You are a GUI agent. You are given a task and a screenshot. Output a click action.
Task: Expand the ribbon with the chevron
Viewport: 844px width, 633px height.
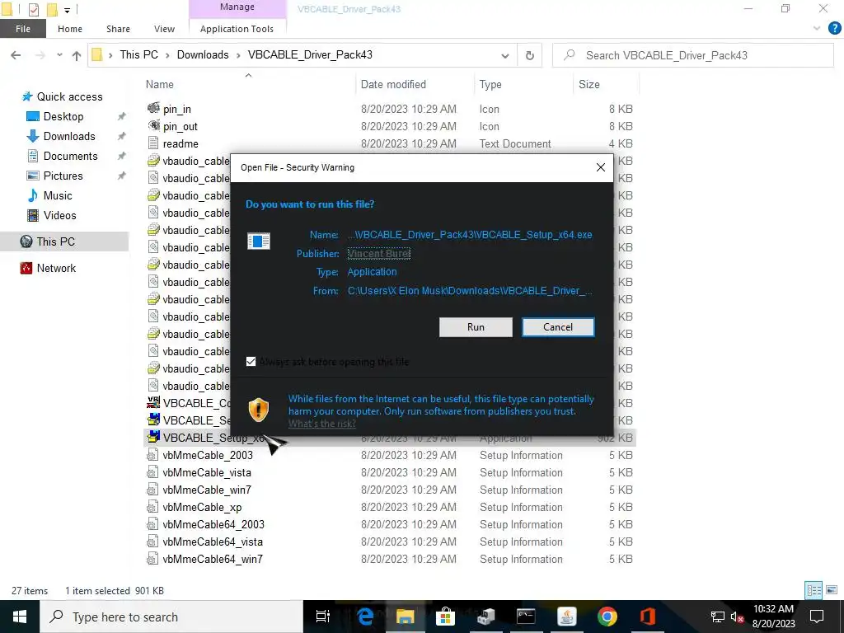[x=817, y=29]
